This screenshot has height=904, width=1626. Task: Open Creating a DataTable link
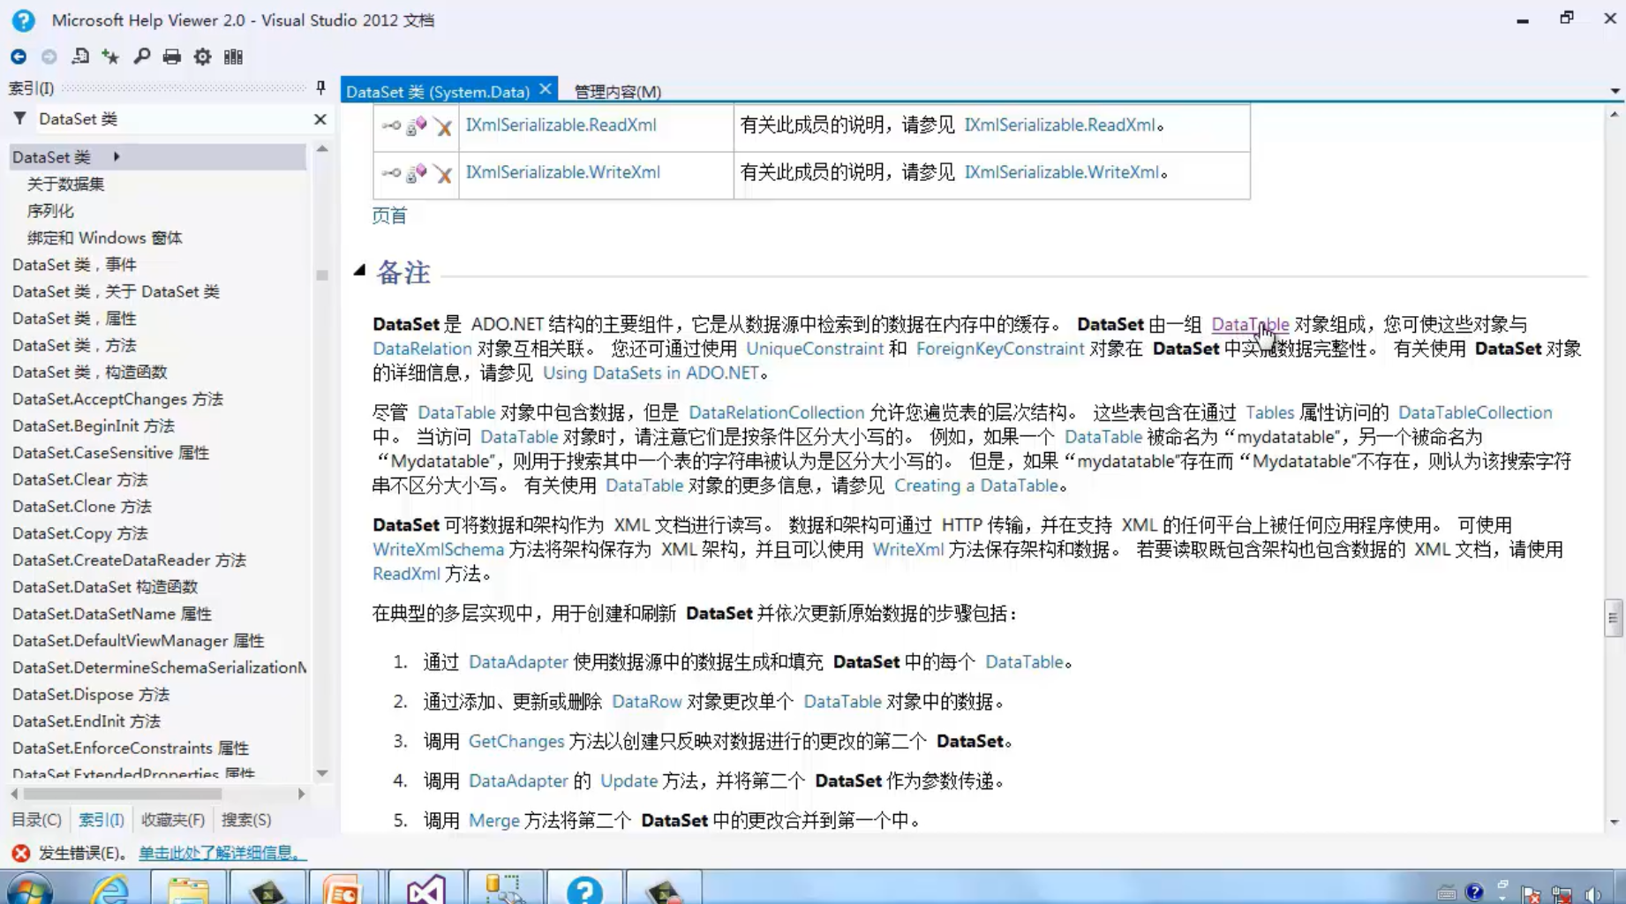(x=976, y=486)
